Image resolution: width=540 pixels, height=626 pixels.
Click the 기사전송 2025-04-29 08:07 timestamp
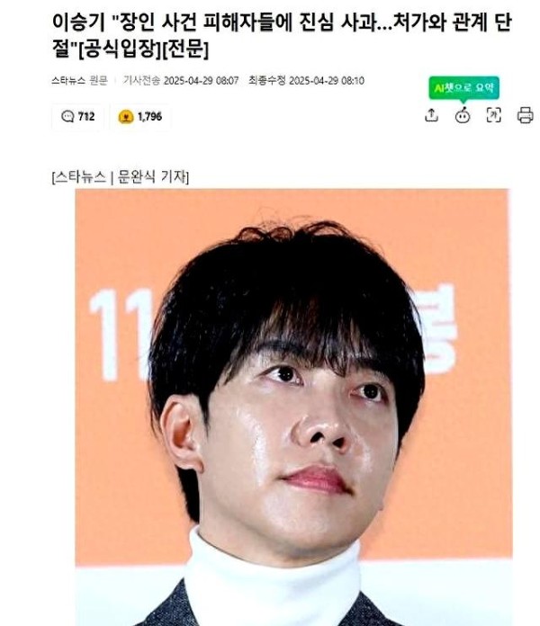point(181,81)
